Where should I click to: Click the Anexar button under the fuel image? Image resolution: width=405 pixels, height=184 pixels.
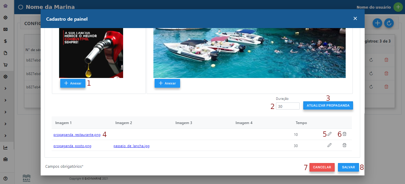73,83
